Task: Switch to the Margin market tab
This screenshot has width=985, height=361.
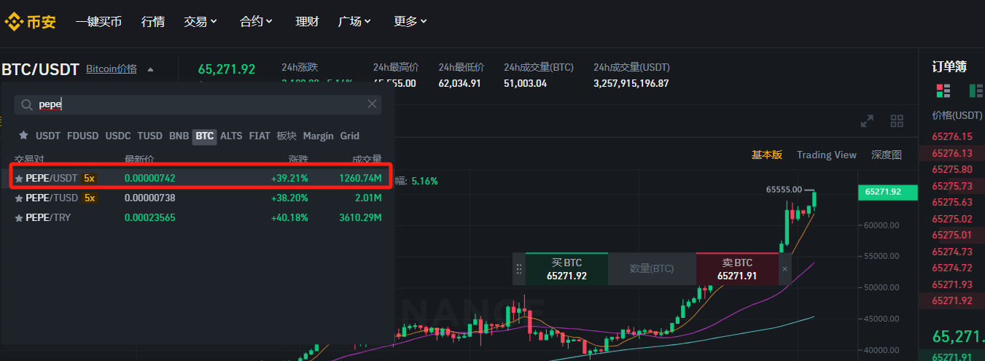Action: click(x=318, y=136)
